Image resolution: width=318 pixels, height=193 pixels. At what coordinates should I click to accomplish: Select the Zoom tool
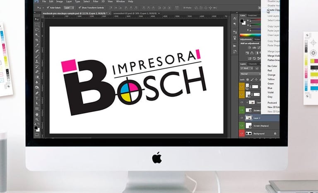click(x=37, y=119)
